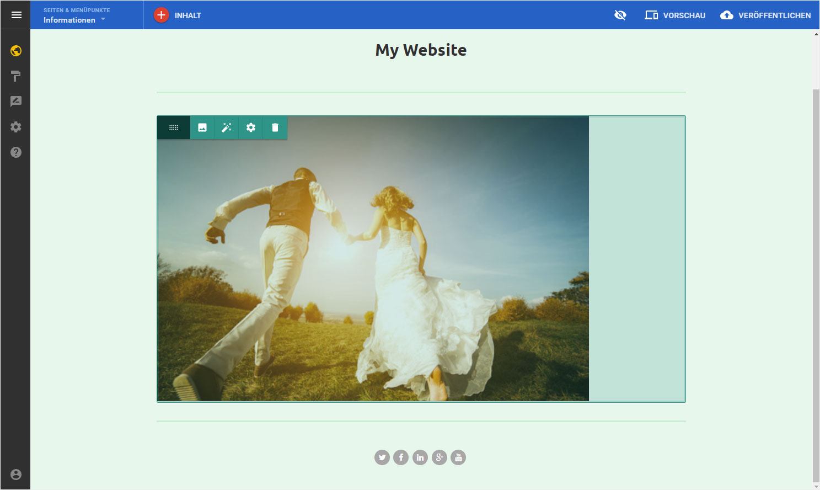Open the website globe icon in sidebar

[x=16, y=51]
